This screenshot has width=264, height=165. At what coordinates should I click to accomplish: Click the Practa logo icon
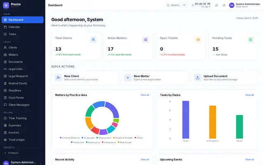coord(6,5)
